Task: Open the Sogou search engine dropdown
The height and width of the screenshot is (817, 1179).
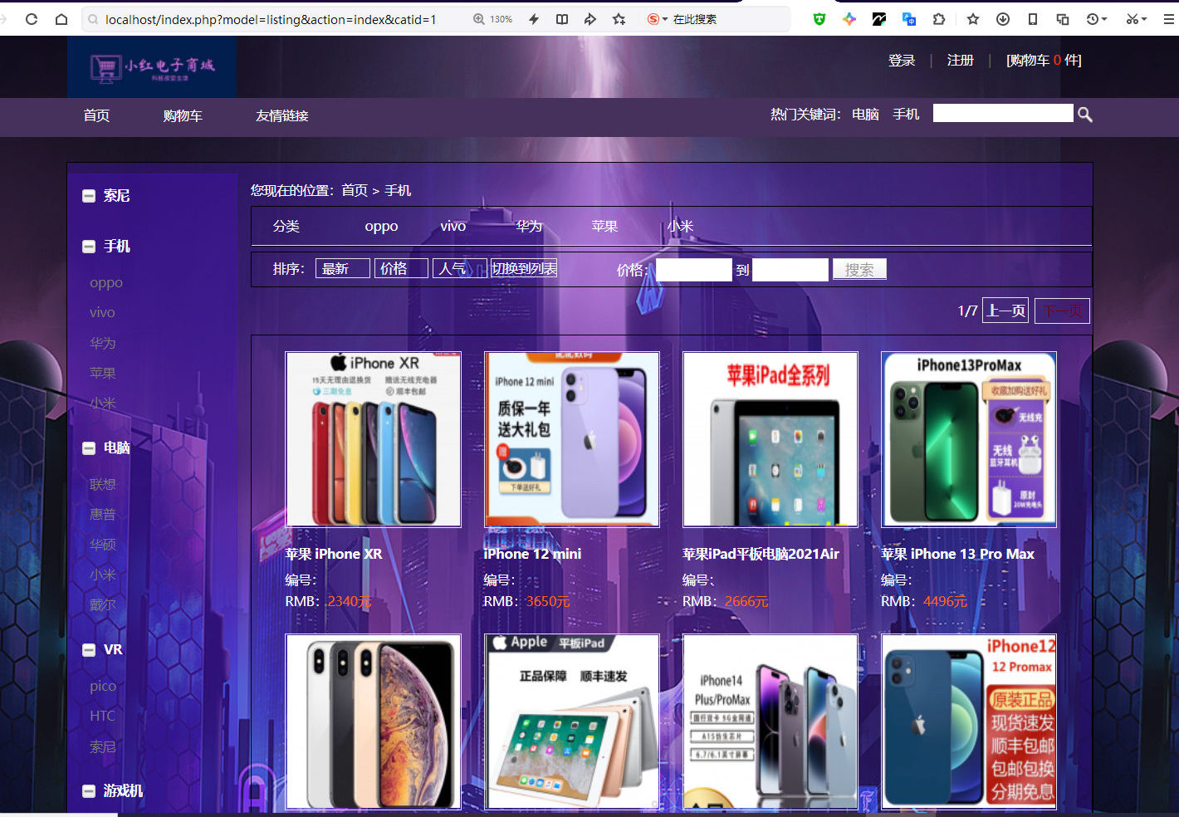Action: tap(657, 19)
